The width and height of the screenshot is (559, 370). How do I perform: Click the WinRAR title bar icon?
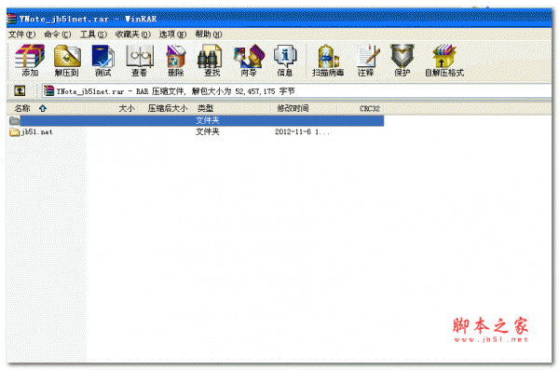[11, 19]
